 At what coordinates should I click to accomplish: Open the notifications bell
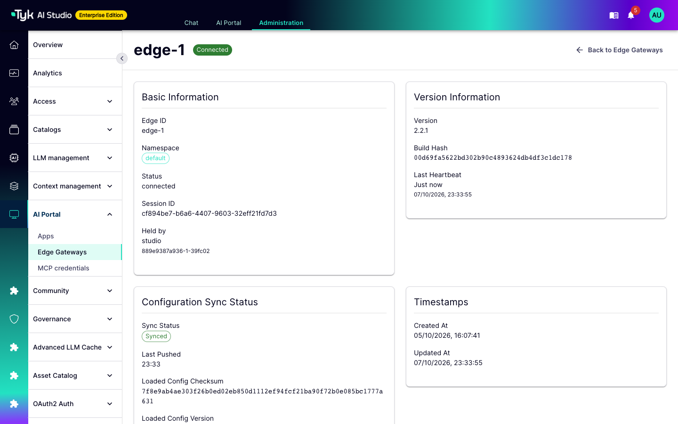click(x=631, y=16)
